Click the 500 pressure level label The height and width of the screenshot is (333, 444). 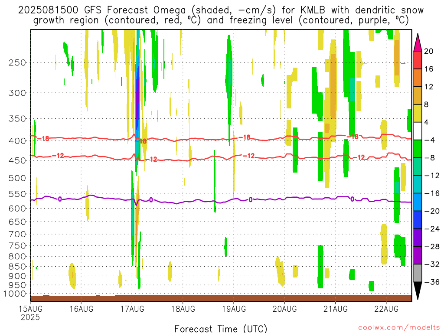pyautogui.click(x=17, y=178)
